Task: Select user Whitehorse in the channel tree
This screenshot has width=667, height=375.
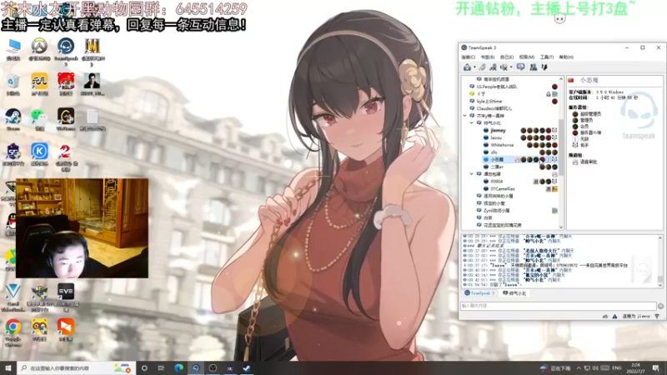Action: pyautogui.click(x=502, y=145)
